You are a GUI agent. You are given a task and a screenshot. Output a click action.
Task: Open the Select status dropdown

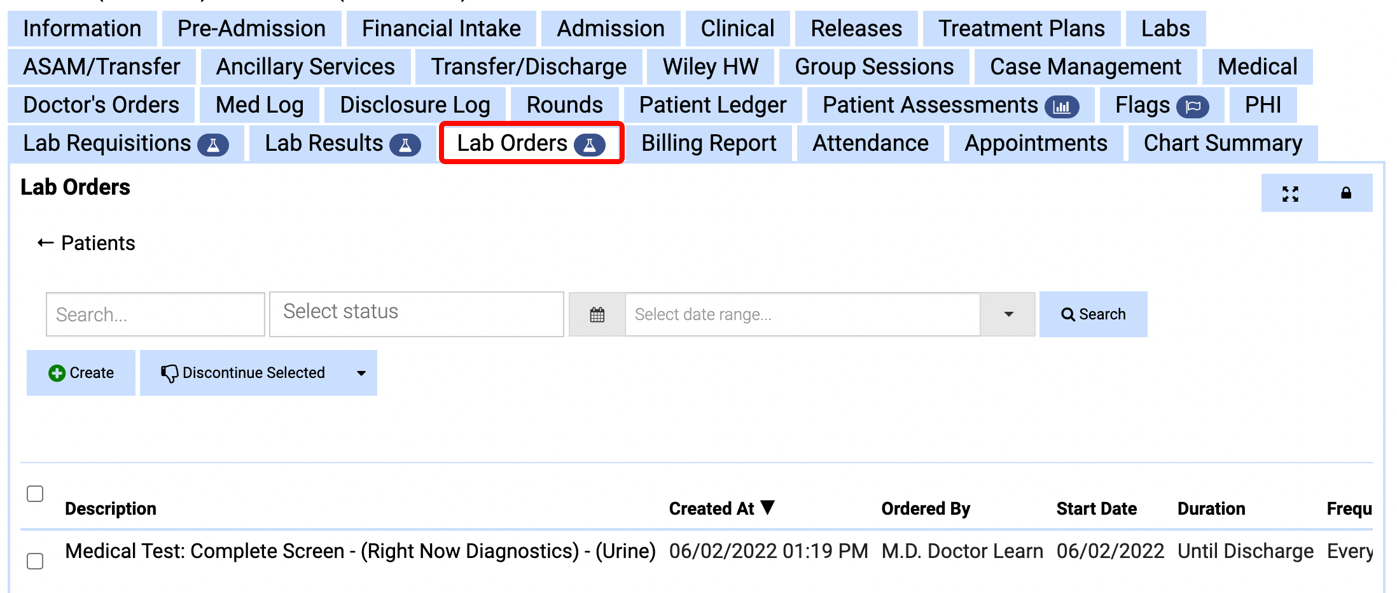point(416,314)
